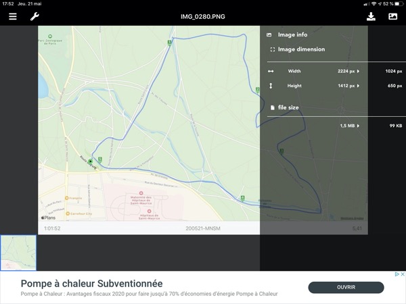Tap the download image icon
This screenshot has width=406, height=304.
click(371, 16)
